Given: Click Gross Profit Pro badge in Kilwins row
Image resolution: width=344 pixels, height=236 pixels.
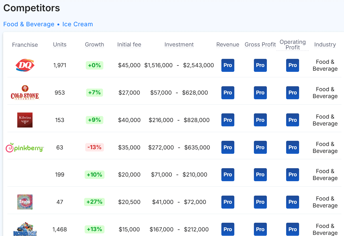Looking at the screenshot, I should [260, 120].
